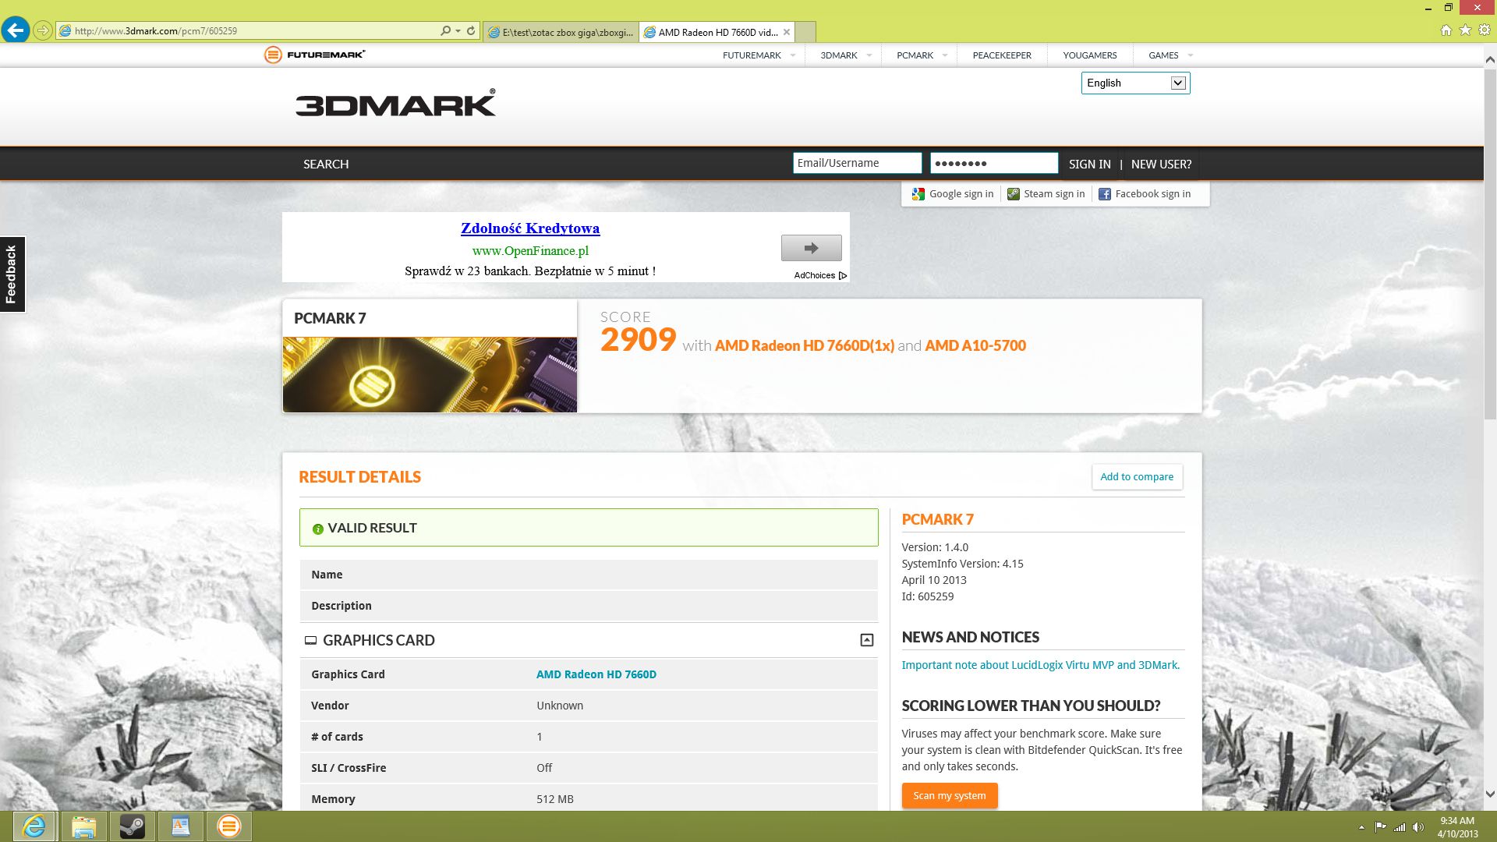
Task: Click the Google sign in icon
Action: [x=918, y=194]
